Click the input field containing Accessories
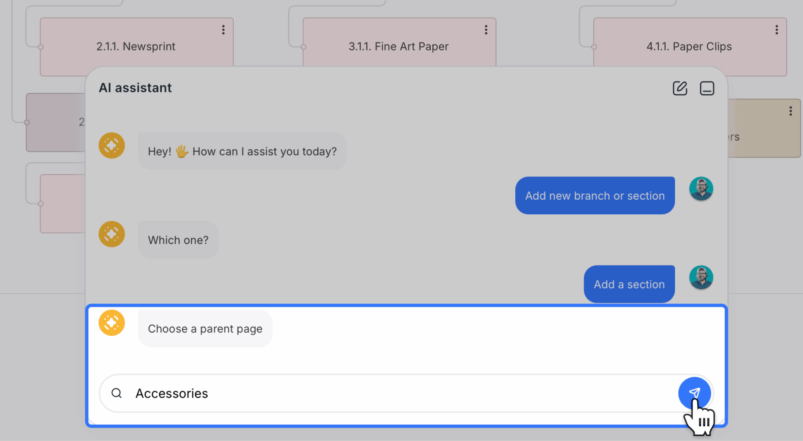 (x=406, y=393)
